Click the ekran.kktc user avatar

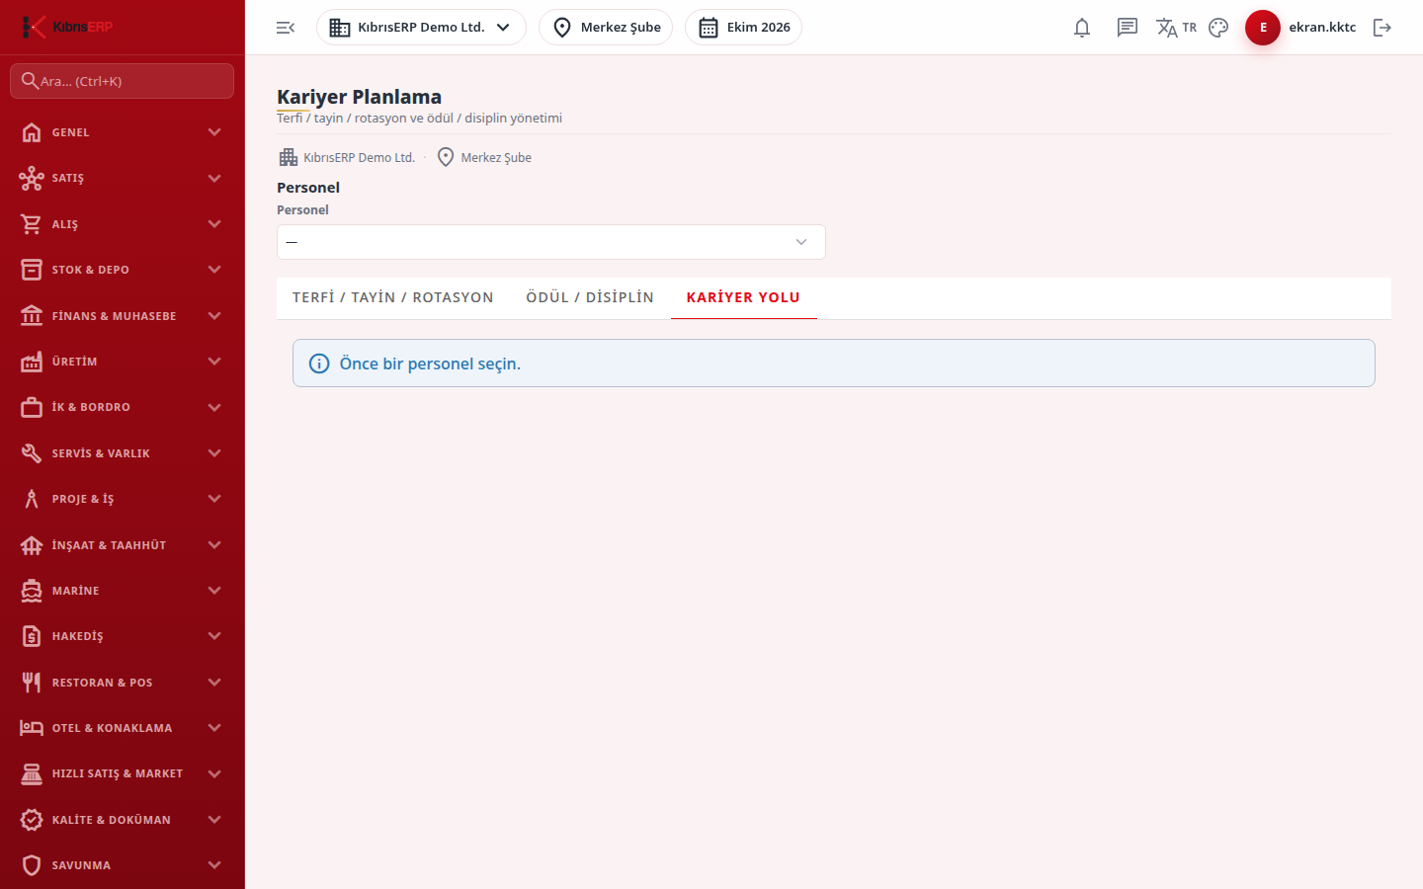pyautogui.click(x=1263, y=28)
